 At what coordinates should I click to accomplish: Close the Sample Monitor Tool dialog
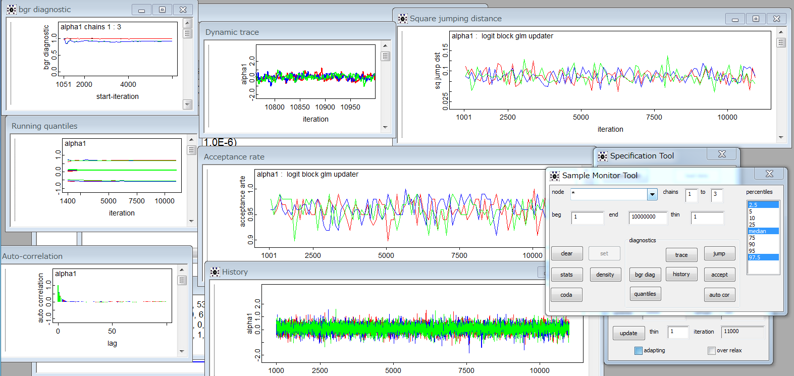coord(769,174)
